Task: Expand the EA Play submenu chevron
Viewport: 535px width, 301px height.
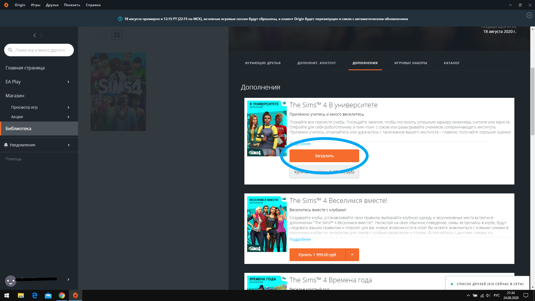Action: click(x=68, y=82)
